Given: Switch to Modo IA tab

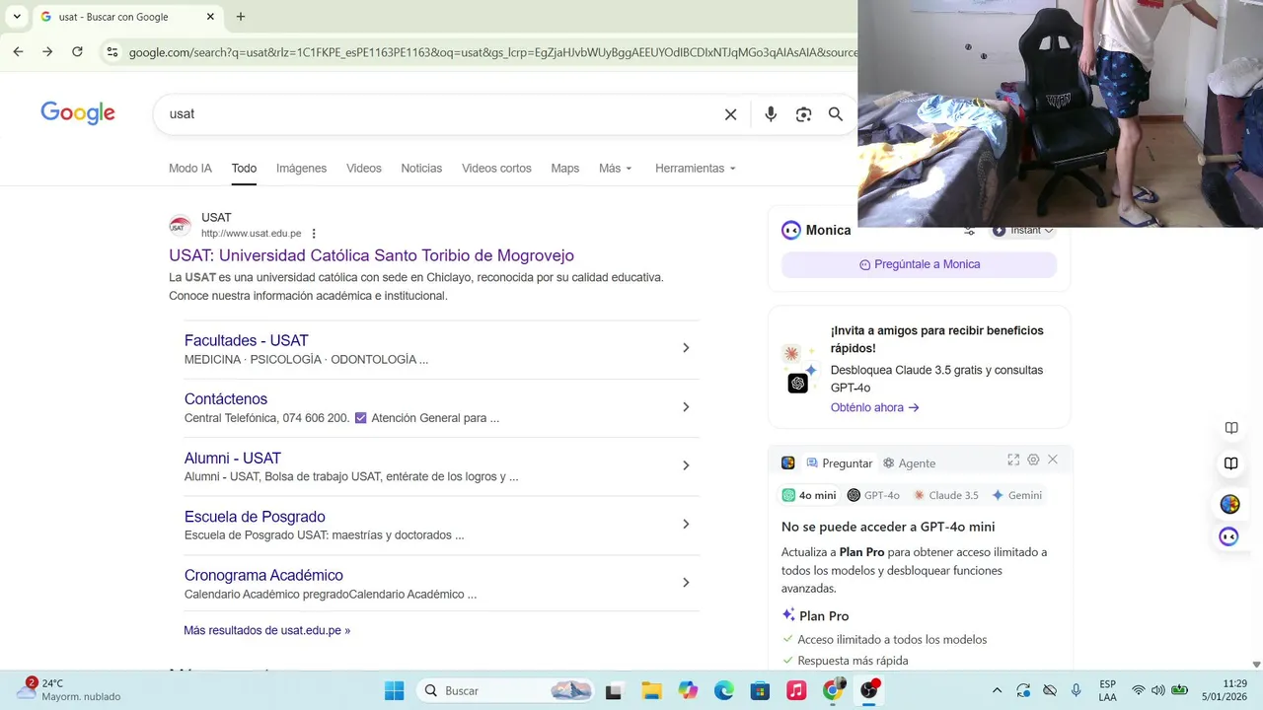Looking at the screenshot, I should coord(190,169).
